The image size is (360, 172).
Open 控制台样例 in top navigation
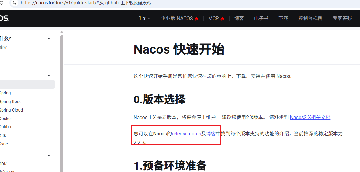310,19
